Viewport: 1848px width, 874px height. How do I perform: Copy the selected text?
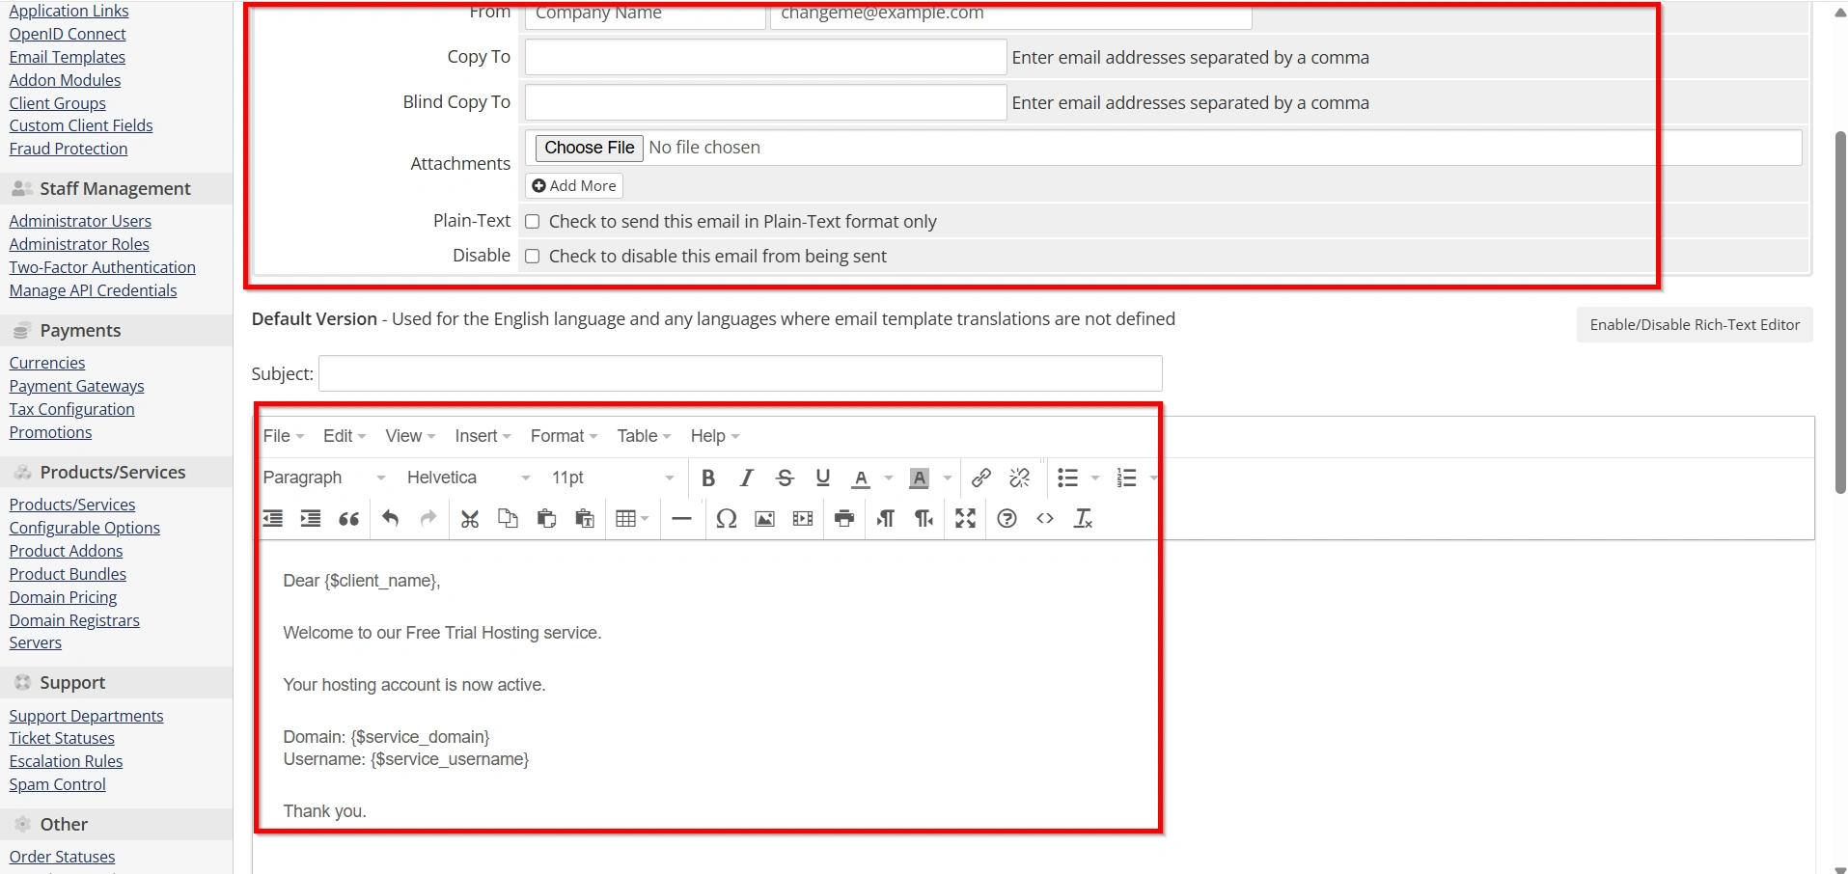(x=508, y=519)
